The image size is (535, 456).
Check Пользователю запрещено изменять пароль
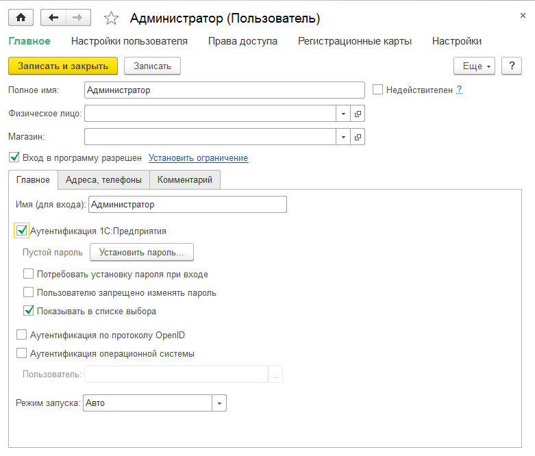(29, 292)
